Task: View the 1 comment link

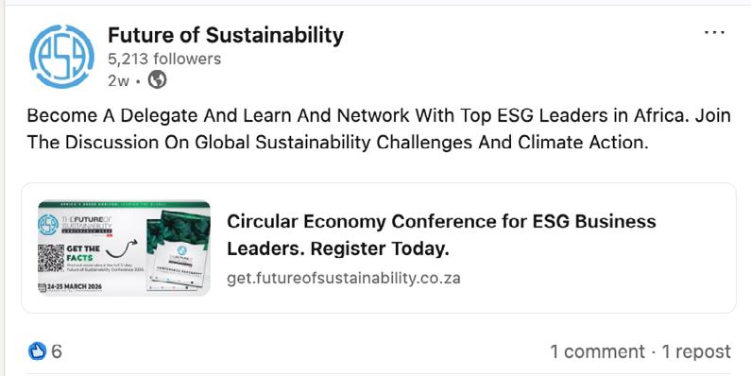Action: [x=597, y=351]
